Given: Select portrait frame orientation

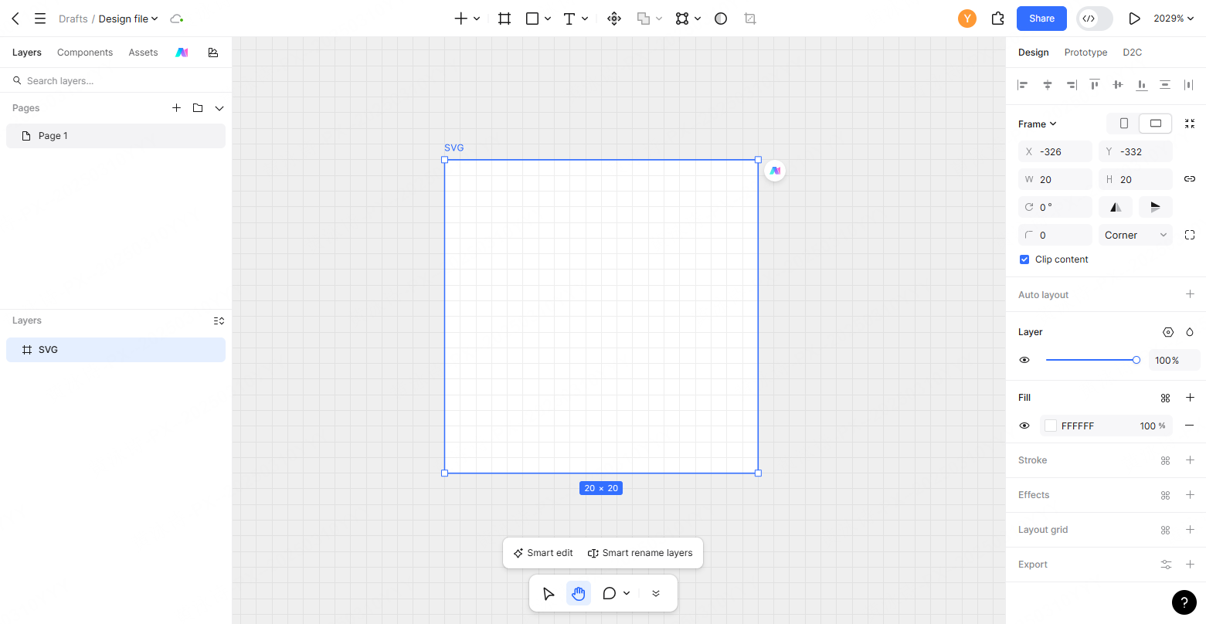Looking at the screenshot, I should [1124, 124].
